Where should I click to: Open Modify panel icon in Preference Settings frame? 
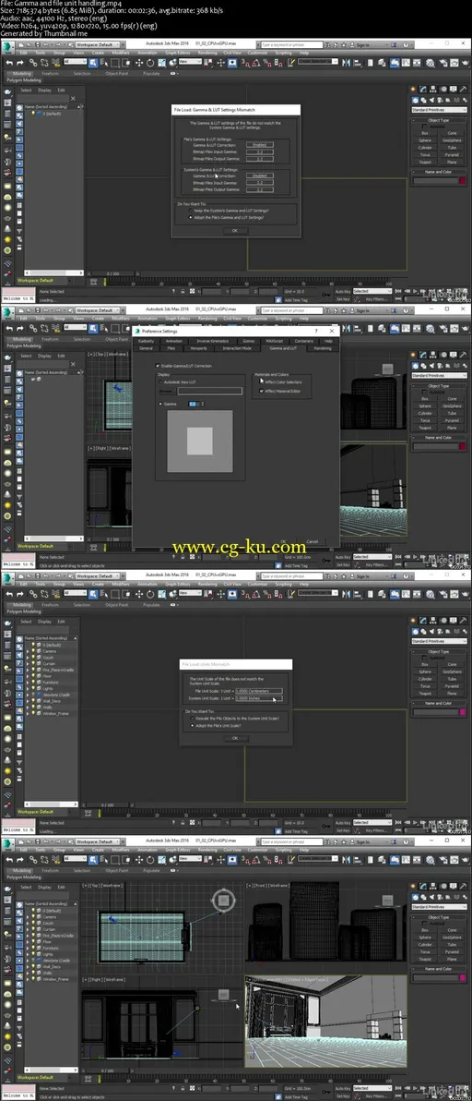424,356
